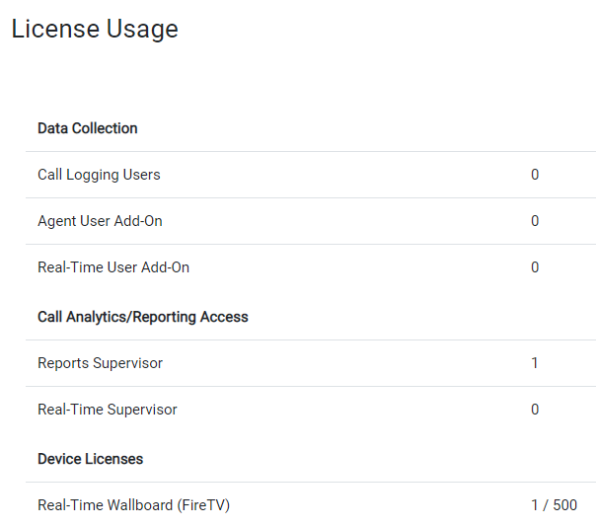This screenshot has height=527, width=596.
Task: Click the Agent User Add-On count value
Action: point(535,221)
